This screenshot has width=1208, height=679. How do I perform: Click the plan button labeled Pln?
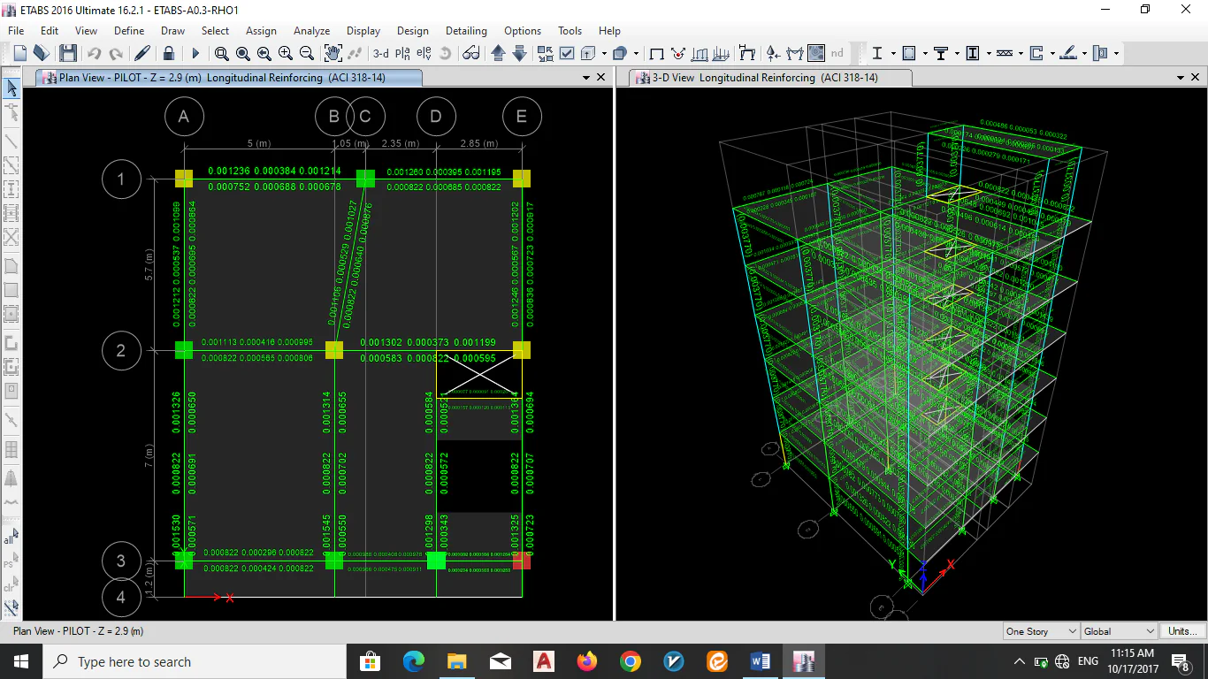[402, 53]
